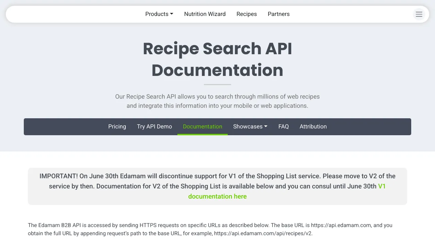
Task: Go to the Attribution tab
Action: coord(313,126)
